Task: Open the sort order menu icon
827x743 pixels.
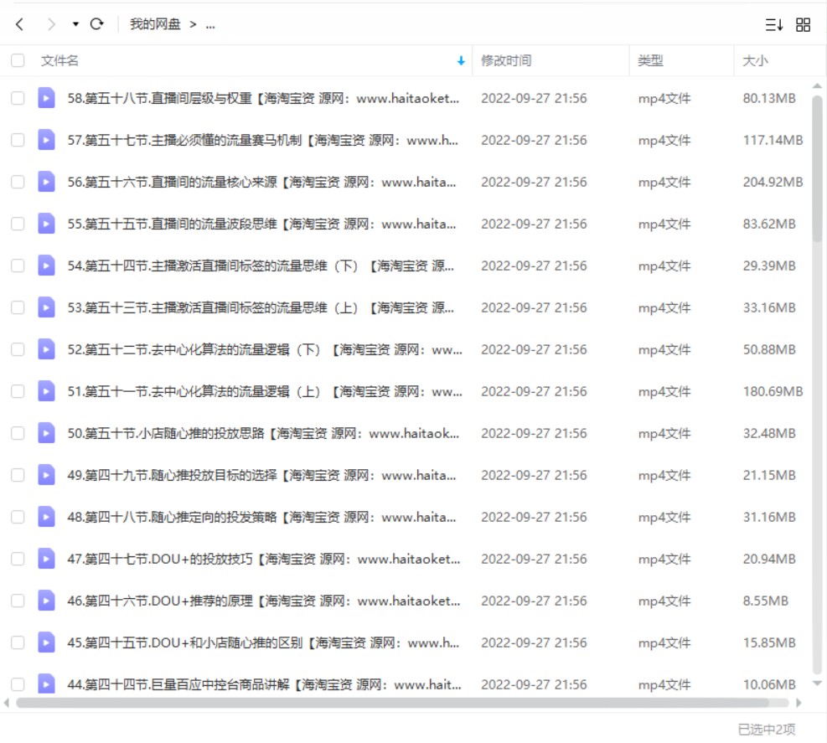Action: [773, 25]
